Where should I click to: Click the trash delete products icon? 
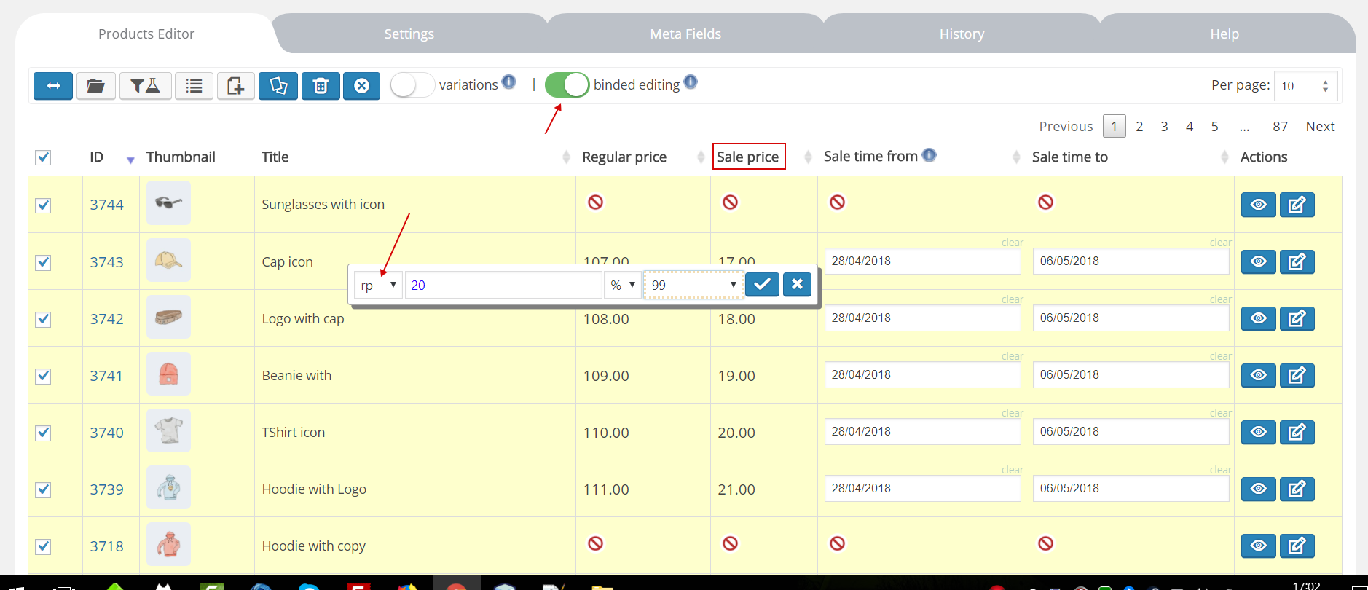coord(321,86)
